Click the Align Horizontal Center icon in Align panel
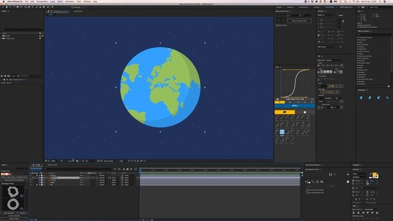Viewport: 393px width, 221px height. tap(359, 213)
